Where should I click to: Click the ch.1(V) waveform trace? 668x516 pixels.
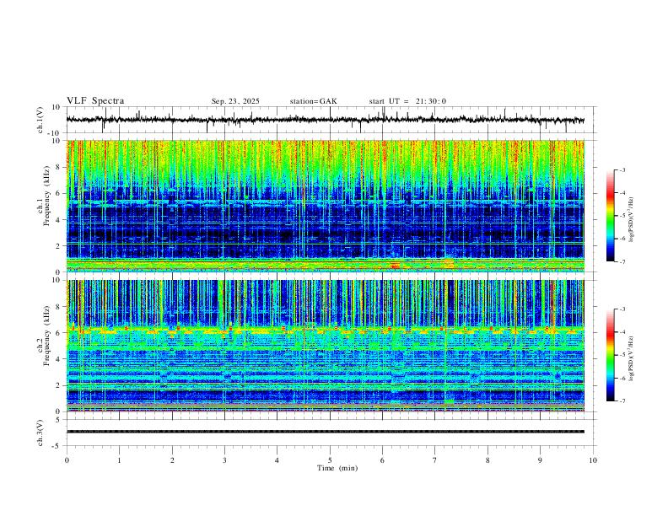pyautogui.click(x=325, y=120)
